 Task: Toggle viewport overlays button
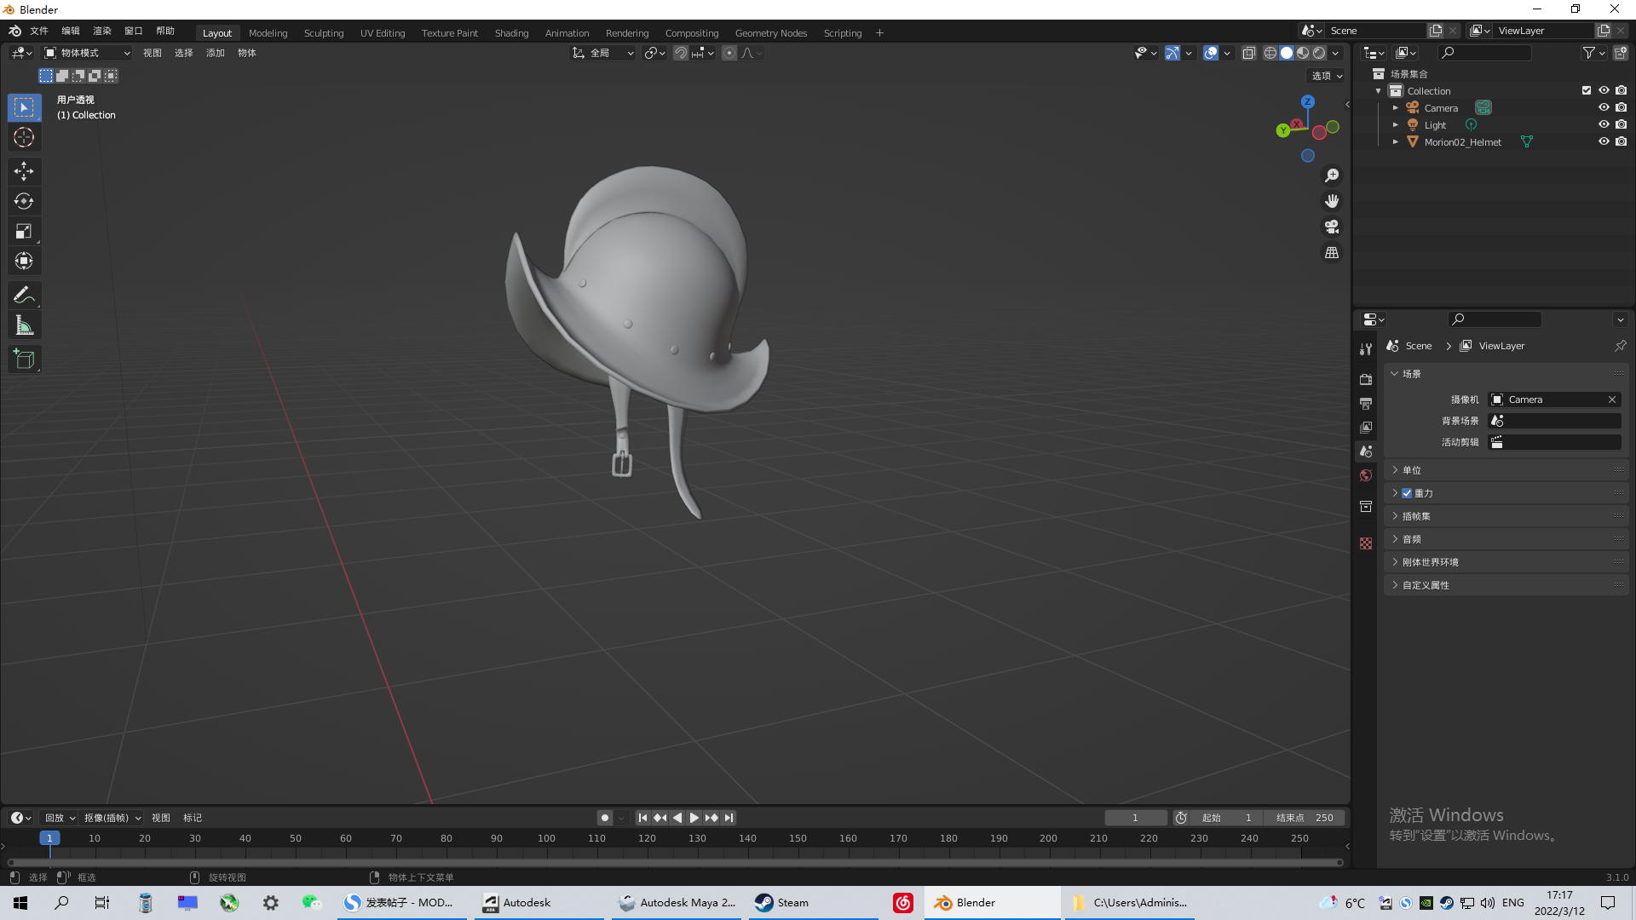(1211, 53)
